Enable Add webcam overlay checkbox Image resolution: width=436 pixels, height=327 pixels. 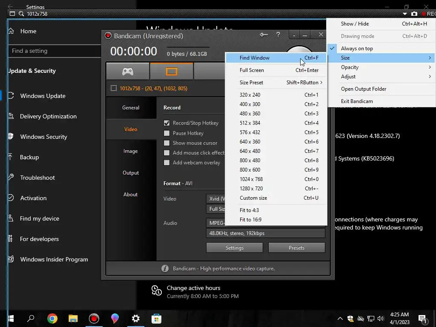[166, 163]
